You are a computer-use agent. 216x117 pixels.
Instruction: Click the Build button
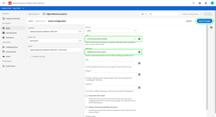click(x=208, y=14)
